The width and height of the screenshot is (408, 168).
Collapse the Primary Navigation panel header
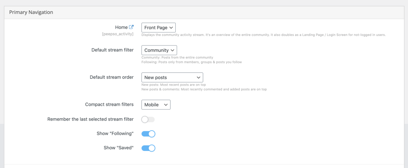coord(204,12)
